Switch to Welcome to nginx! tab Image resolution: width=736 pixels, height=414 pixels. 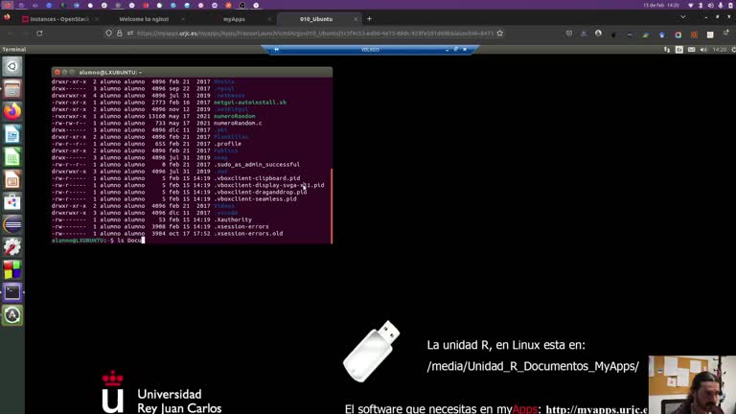point(144,19)
